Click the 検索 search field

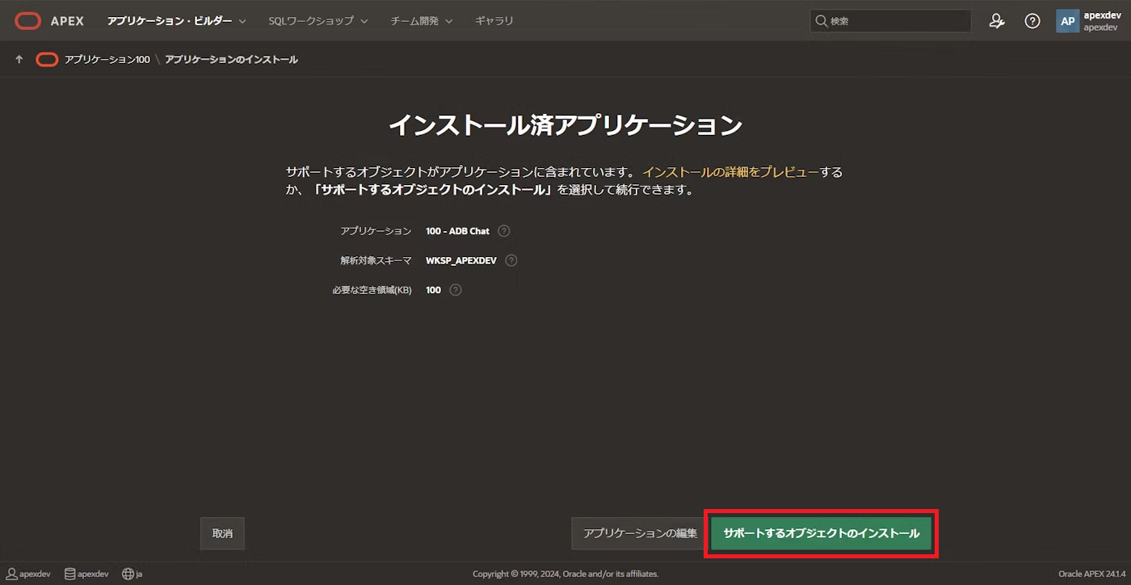coord(889,20)
